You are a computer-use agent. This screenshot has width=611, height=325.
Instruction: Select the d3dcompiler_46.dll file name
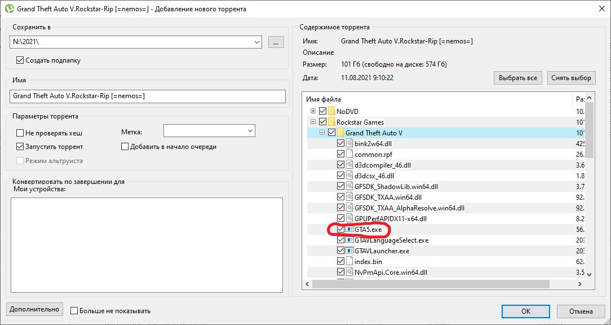click(x=383, y=165)
